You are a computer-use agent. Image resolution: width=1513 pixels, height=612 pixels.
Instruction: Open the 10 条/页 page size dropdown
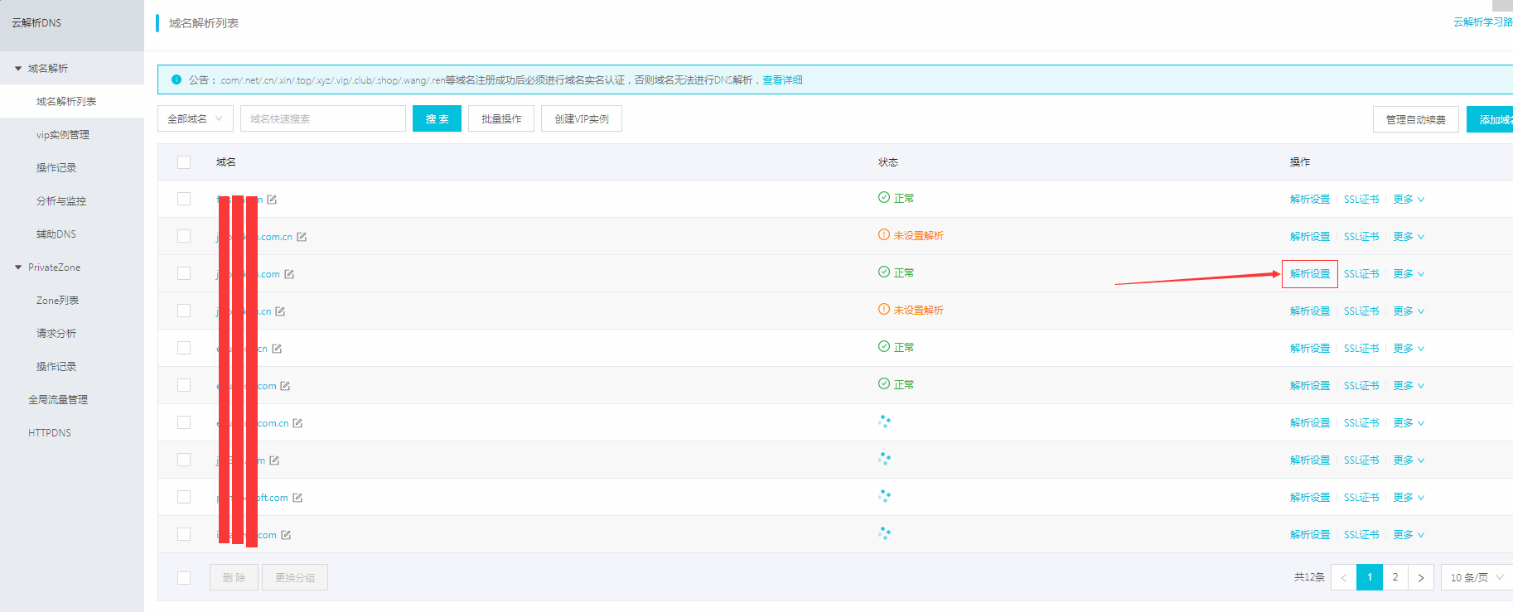point(1477,577)
